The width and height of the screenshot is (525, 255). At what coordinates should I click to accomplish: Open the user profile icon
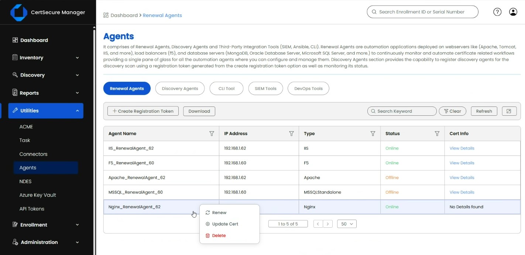point(513,12)
